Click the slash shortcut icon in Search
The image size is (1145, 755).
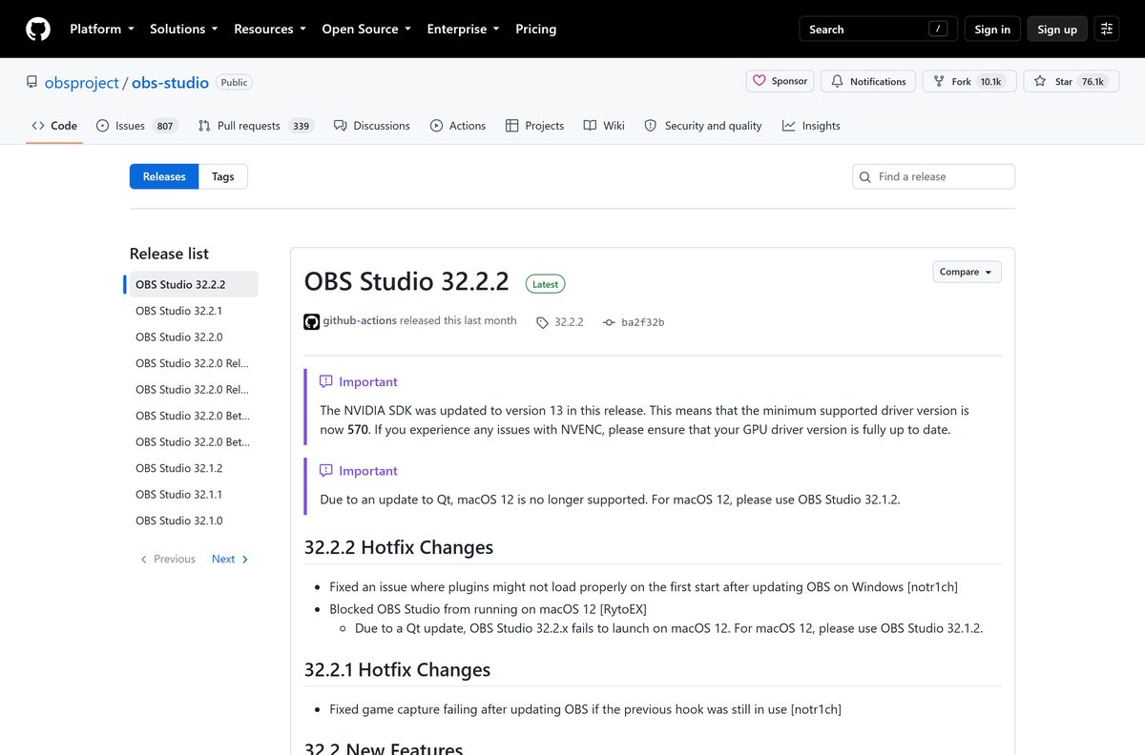pos(940,29)
